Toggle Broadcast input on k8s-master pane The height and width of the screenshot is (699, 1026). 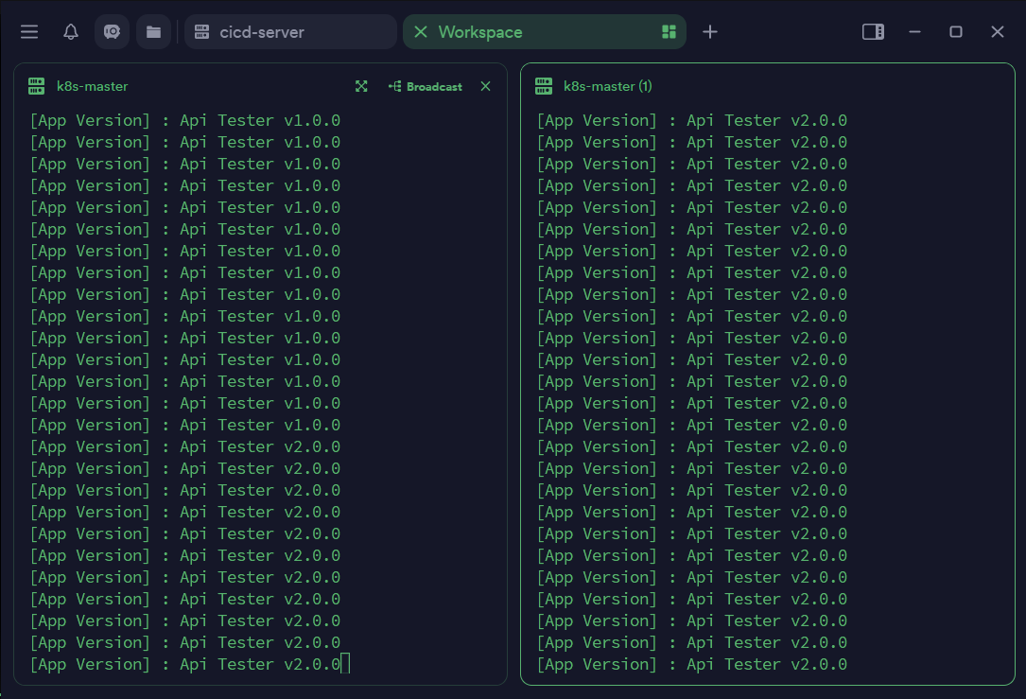[426, 86]
